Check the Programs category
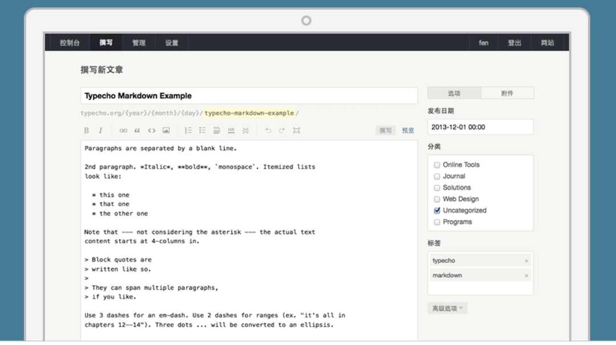The width and height of the screenshot is (616, 345). [x=437, y=222]
